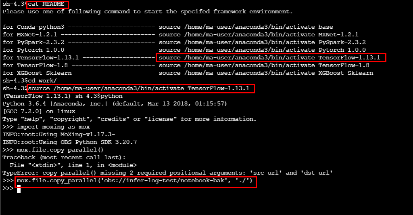
Task: Click the TypeError missing arguments message
Action: 167,173
